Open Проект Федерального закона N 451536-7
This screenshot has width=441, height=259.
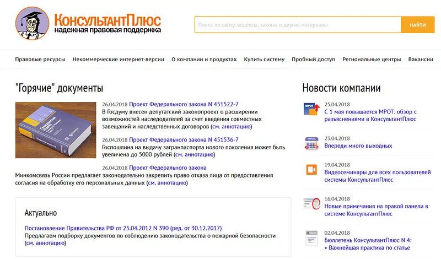(x=184, y=140)
